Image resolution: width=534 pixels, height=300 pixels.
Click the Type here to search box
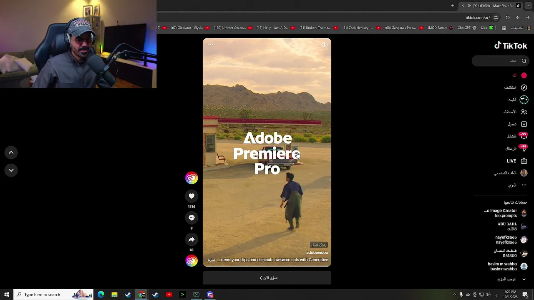[54, 295]
